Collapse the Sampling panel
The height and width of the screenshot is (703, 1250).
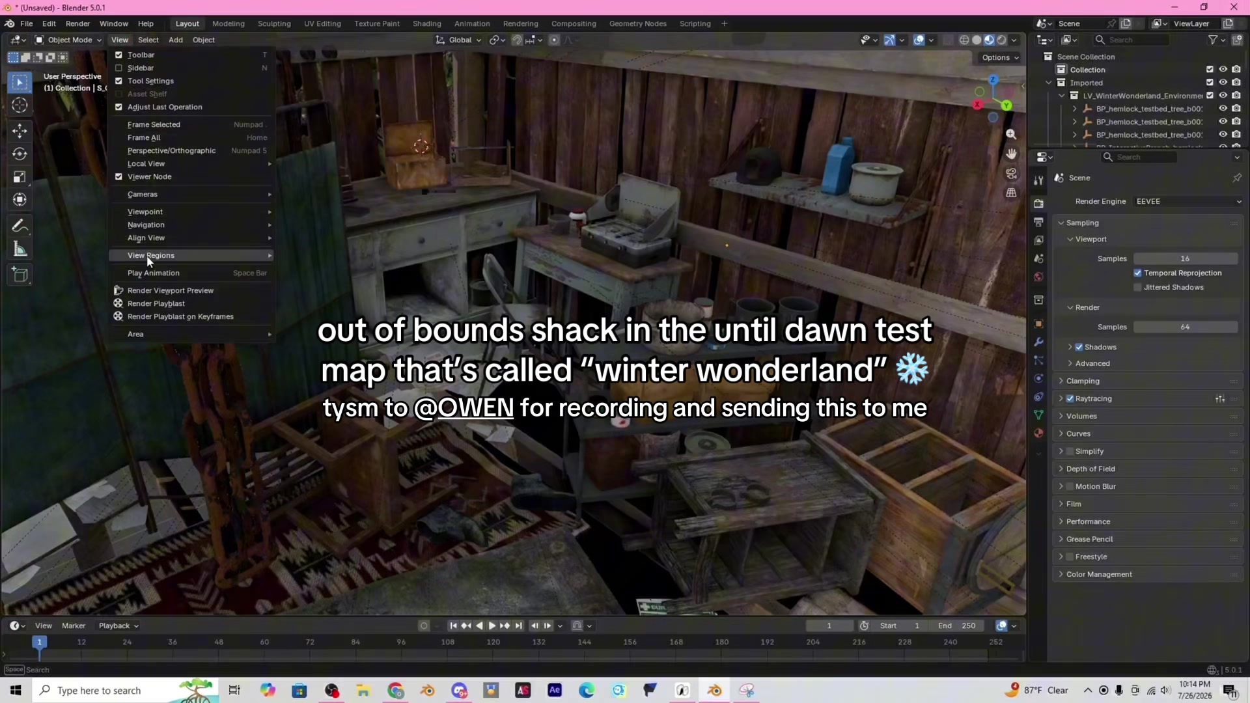(x=1082, y=223)
